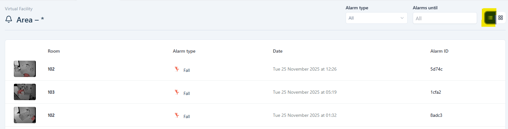Open the Alarm type dropdown
Image resolution: width=508 pixels, height=129 pixels.
click(x=376, y=18)
